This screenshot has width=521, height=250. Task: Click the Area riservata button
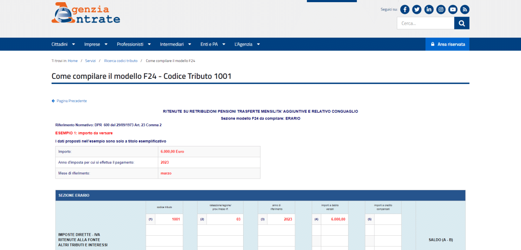point(447,44)
